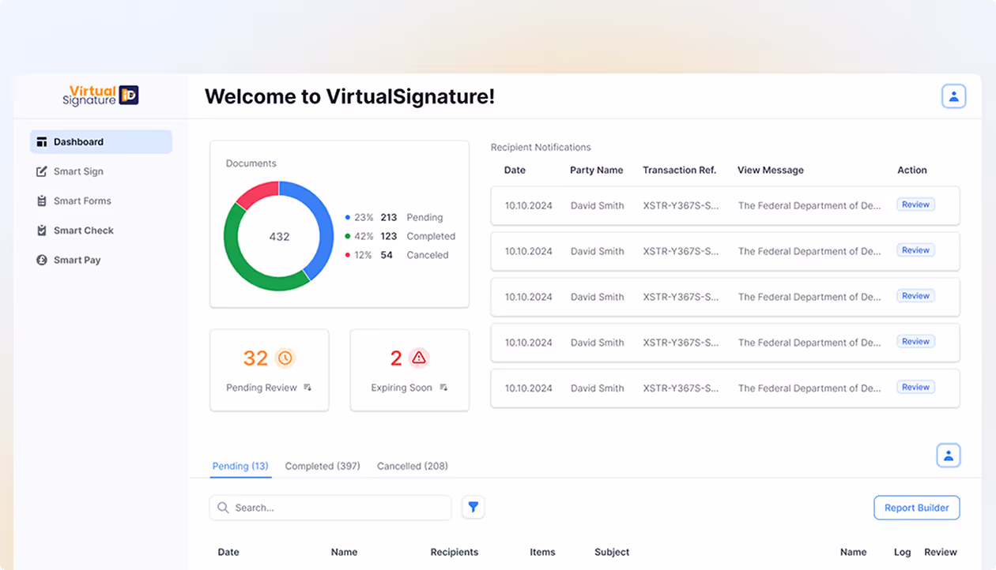
Task: Focus the Search input field
Action: tap(330, 508)
